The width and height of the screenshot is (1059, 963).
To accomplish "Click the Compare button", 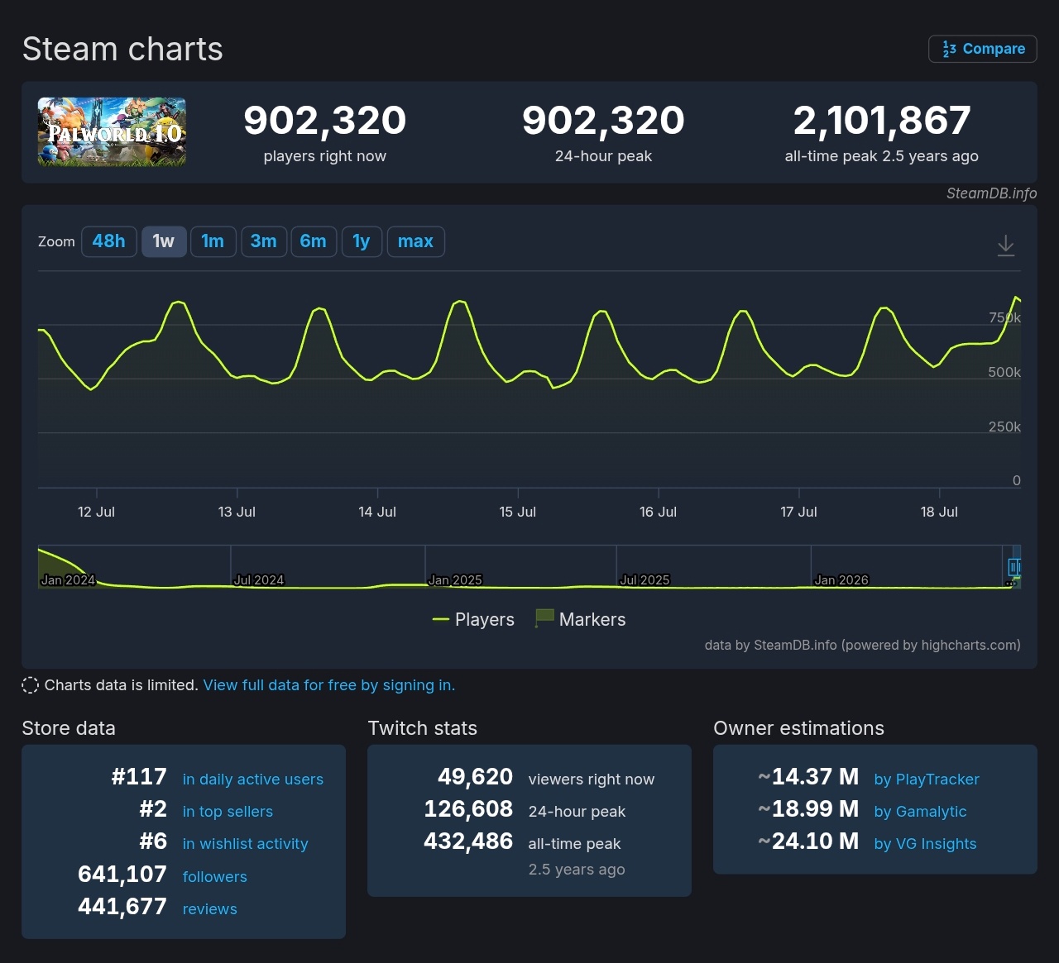I will coord(983,49).
